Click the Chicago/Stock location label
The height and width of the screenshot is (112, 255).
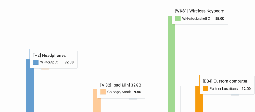tap(119, 92)
